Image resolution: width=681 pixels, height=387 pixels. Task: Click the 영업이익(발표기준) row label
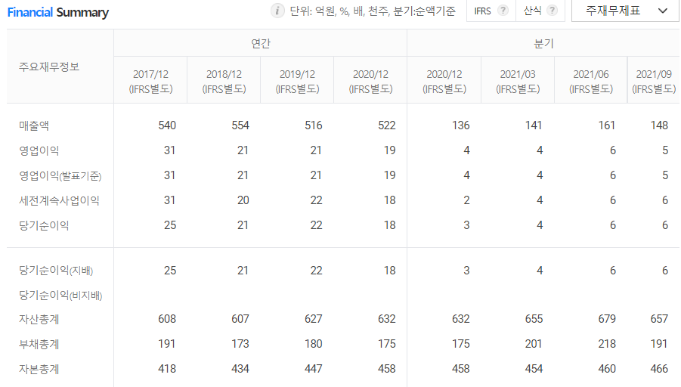pos(60,176)
